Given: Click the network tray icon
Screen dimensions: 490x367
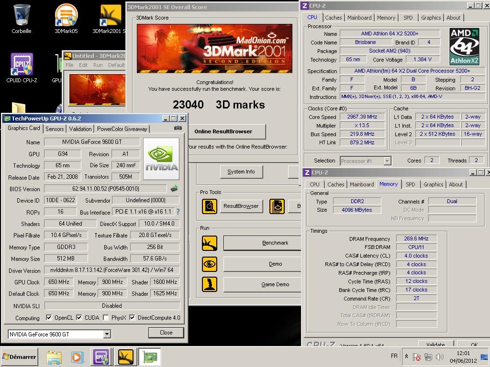Looking at the screenshot, I should tap(428, 356).
